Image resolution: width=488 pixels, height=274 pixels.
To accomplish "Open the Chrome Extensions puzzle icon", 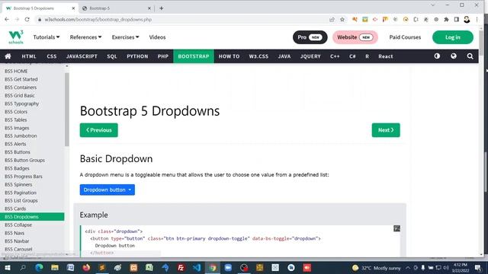I will pos(446,19).
